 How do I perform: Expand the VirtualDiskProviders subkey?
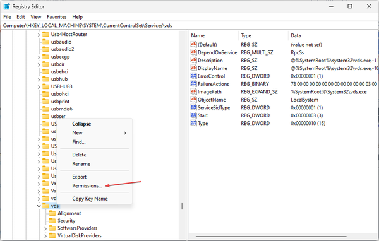pyautogui.click(x=45, y=236)
